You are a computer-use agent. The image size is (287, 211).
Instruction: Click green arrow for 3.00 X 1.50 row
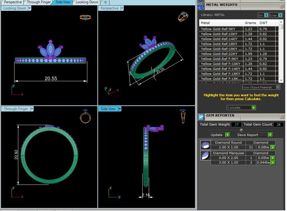tap(273, 163)
